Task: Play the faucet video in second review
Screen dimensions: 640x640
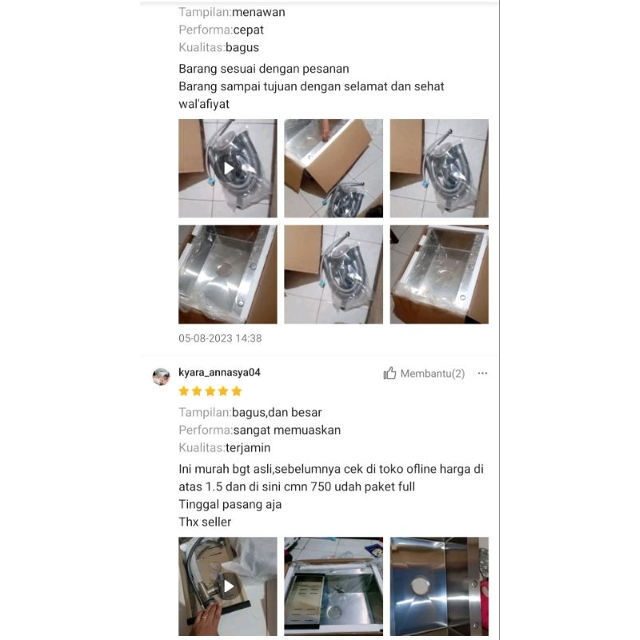Action: pos(228,586)
